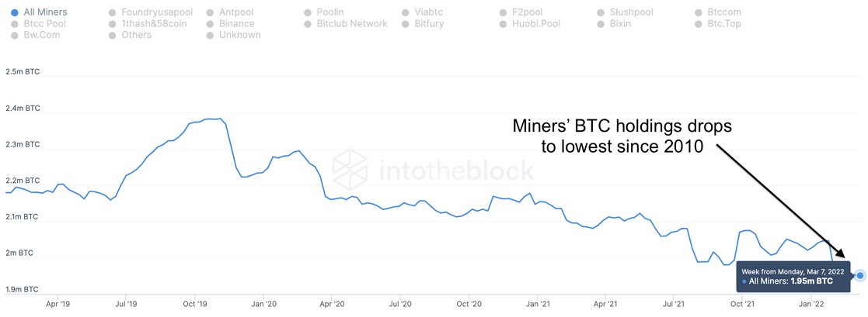Click the highlighted Mar 7, 2022 data point
Image resolution: width=868 pixels, height=317 pixels.
pos(859,274)
